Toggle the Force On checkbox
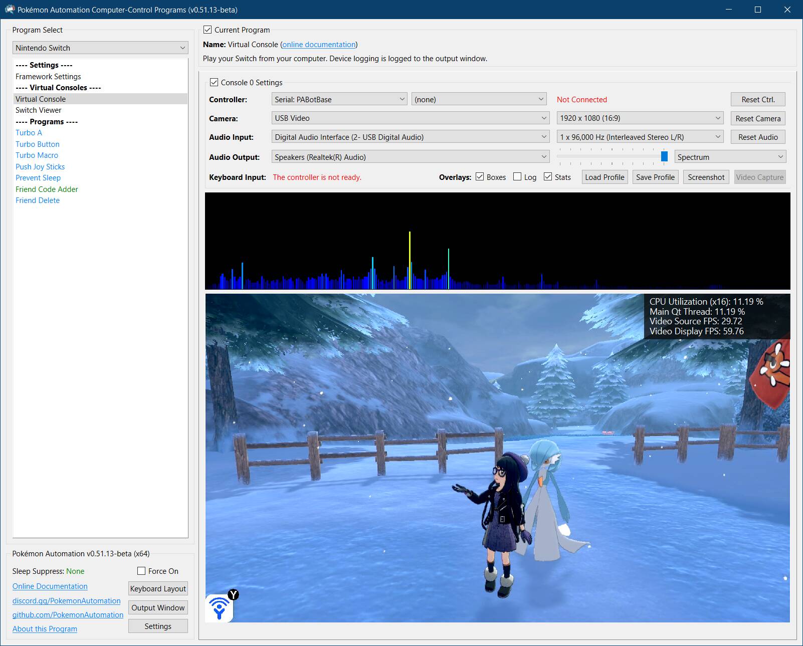 tap(141, 571)
